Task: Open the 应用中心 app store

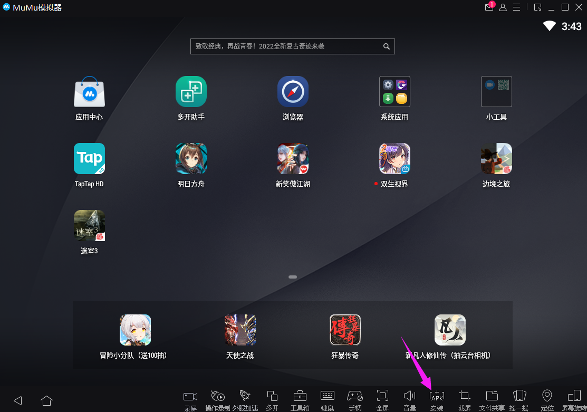Action: point(89,92)
